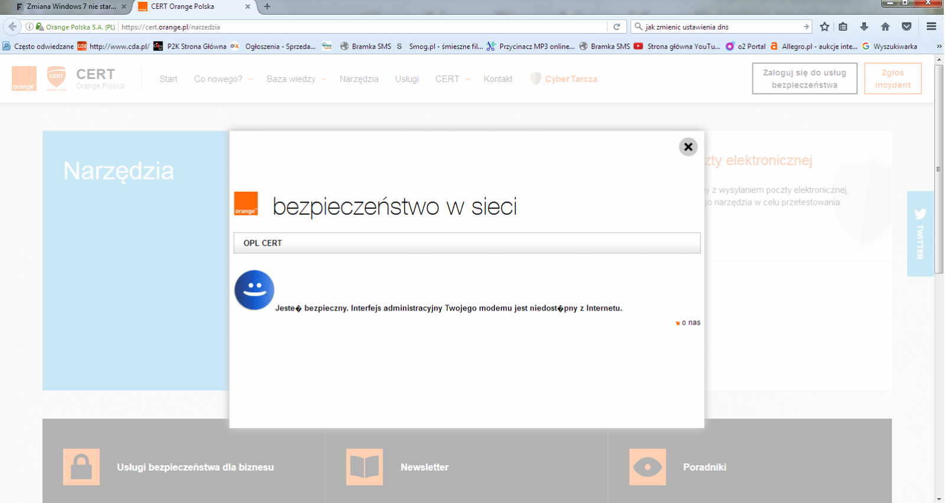Open Smog.pl bookmark
The height and width of the screenshot is (503, 945).
coord(439,46)
